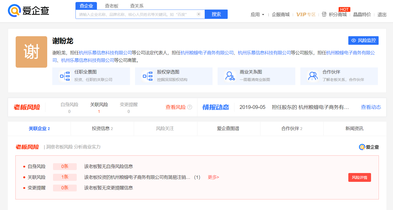
Task: Open the 杭州粮蜂电子商务有限公司 link in the shareholder clause
Action: pyautogui.click(x=207, y=53)
